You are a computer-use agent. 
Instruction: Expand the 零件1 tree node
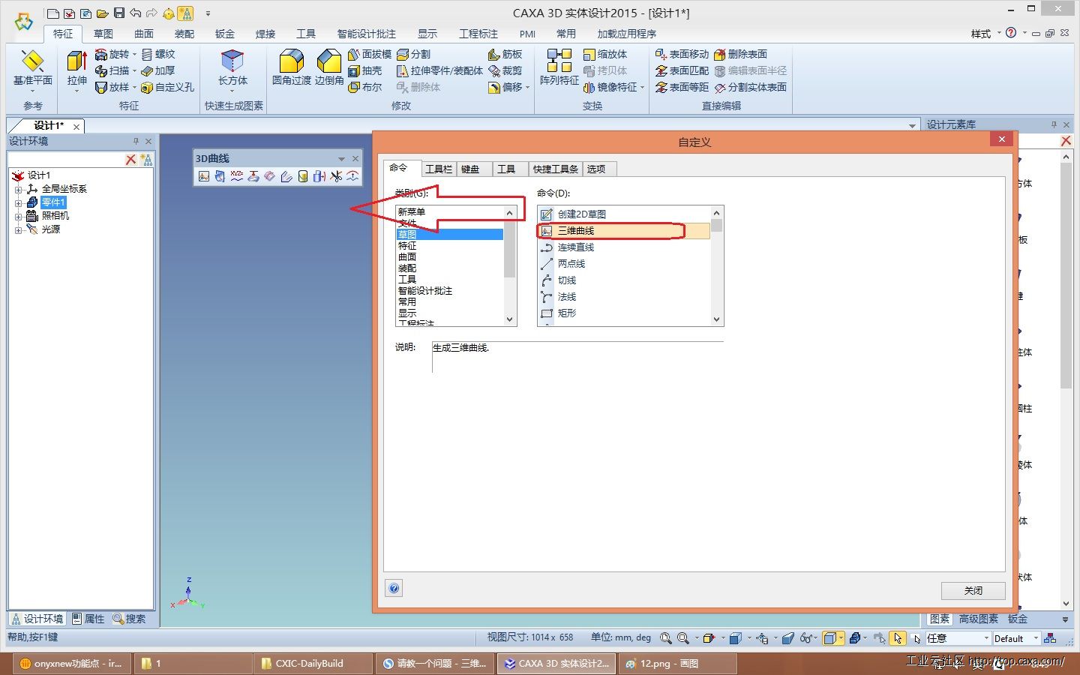18,202
